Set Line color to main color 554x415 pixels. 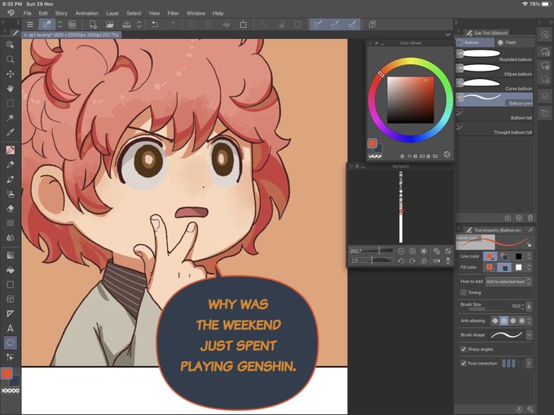[490, 256]
